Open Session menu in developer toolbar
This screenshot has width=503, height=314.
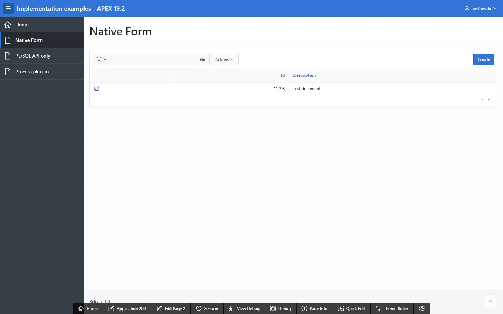(x=207, y=308)
